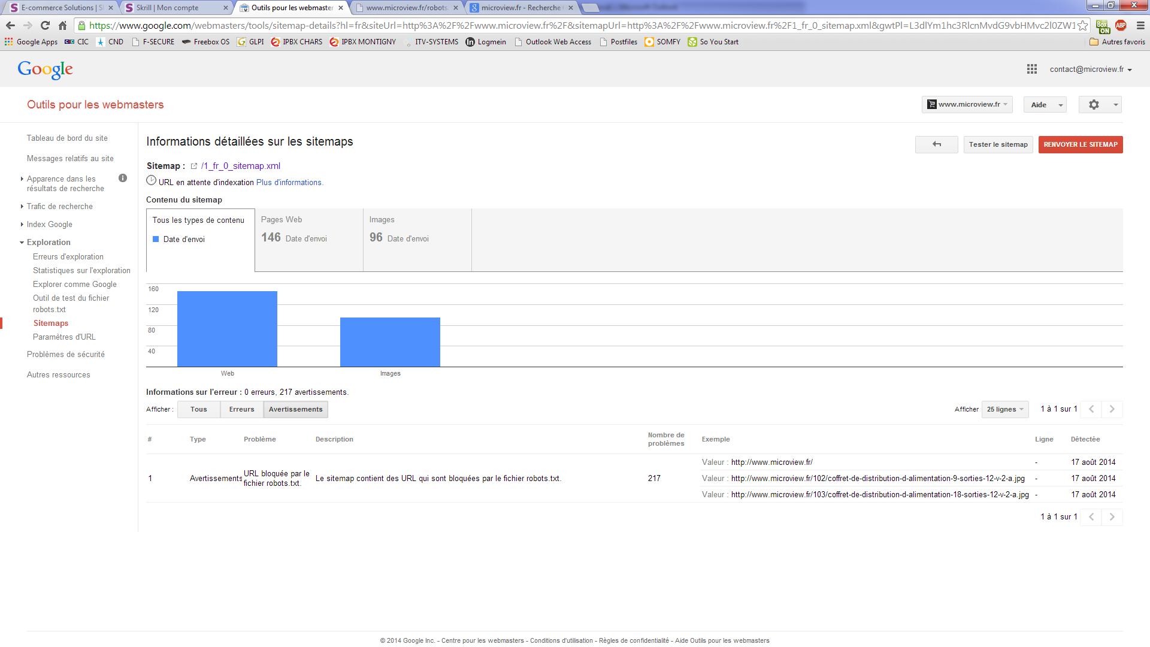Expand Trafic de recherche in sidebar
The image size is (1150, 647).
point(59,207)
